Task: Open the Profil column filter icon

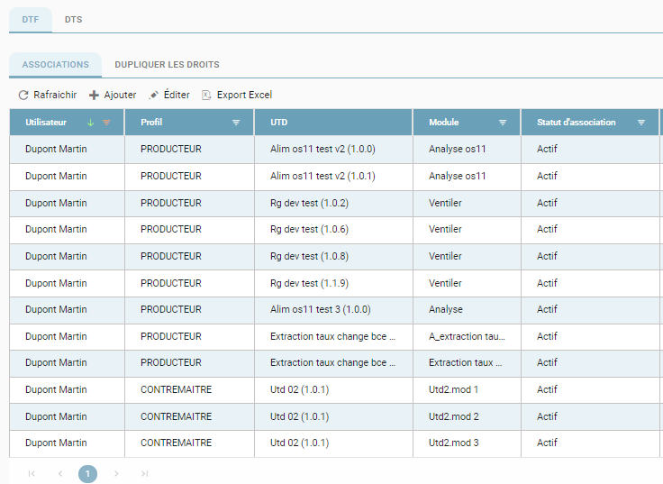Action: [236, 123]
